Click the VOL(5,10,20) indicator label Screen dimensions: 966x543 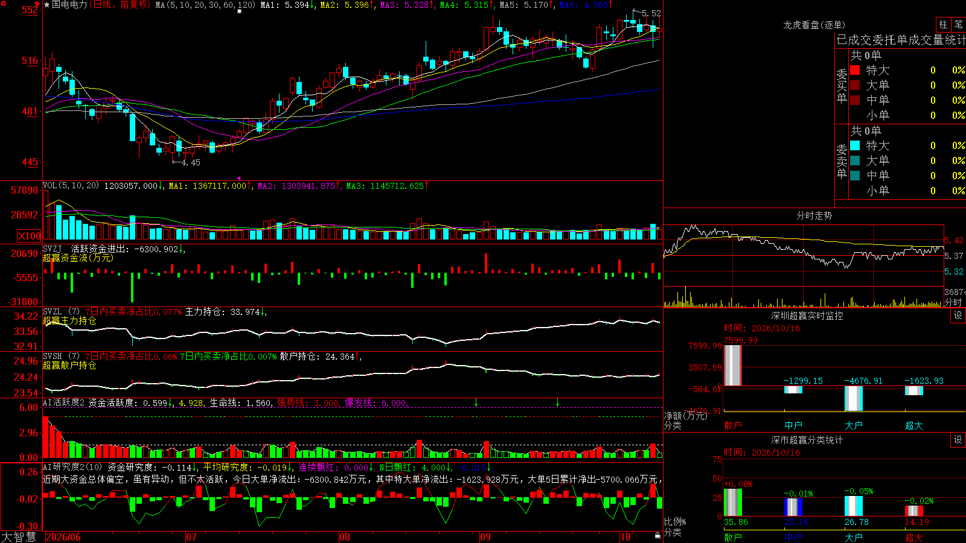(71, 186)
